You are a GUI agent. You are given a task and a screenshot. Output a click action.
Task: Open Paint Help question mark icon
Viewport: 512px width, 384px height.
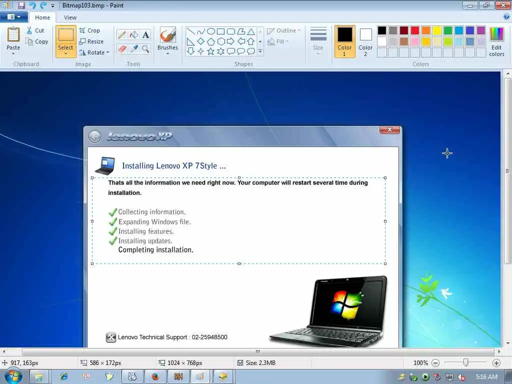506,16
